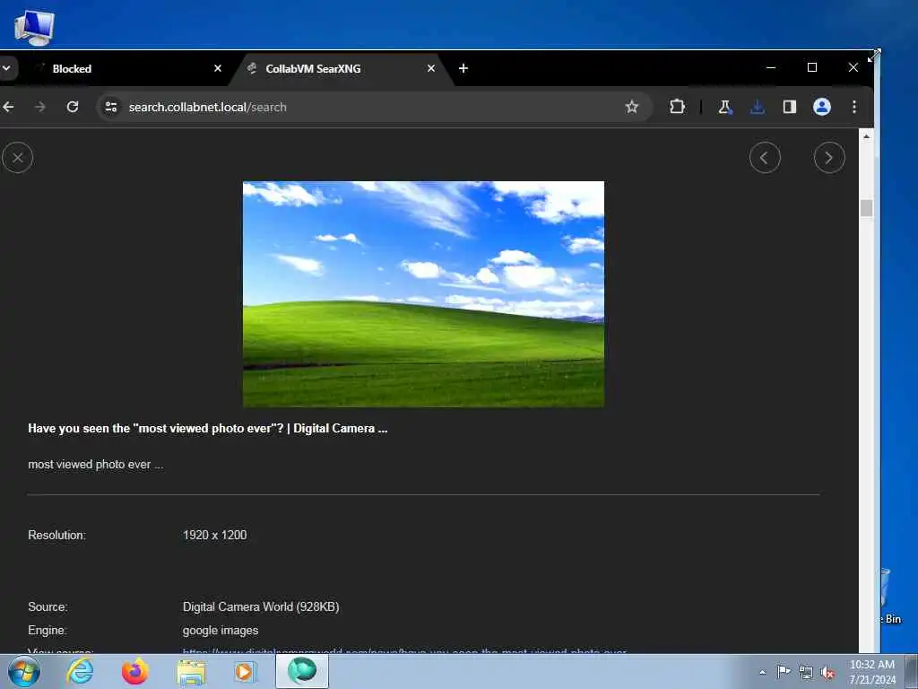Click 'google images' engine text
Viewport: 918px width, 689px height.
tap(221, 631)
